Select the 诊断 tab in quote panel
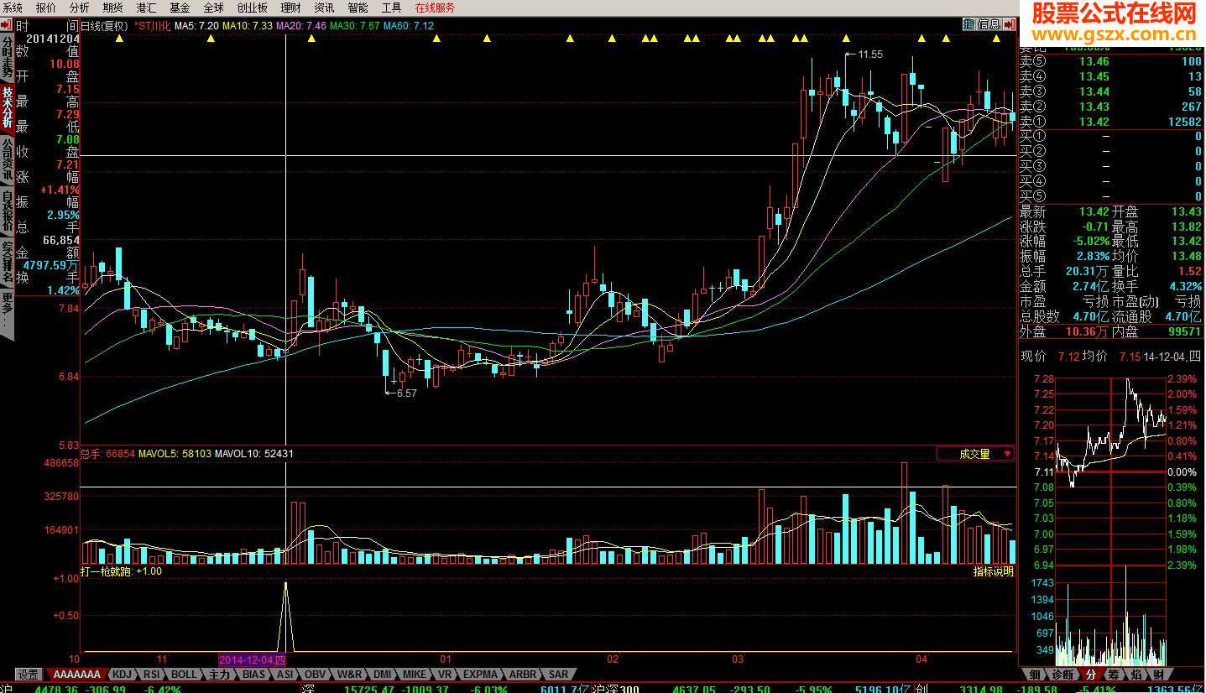The height and width of the screenshot is (693, 1206). point(1062,674)
